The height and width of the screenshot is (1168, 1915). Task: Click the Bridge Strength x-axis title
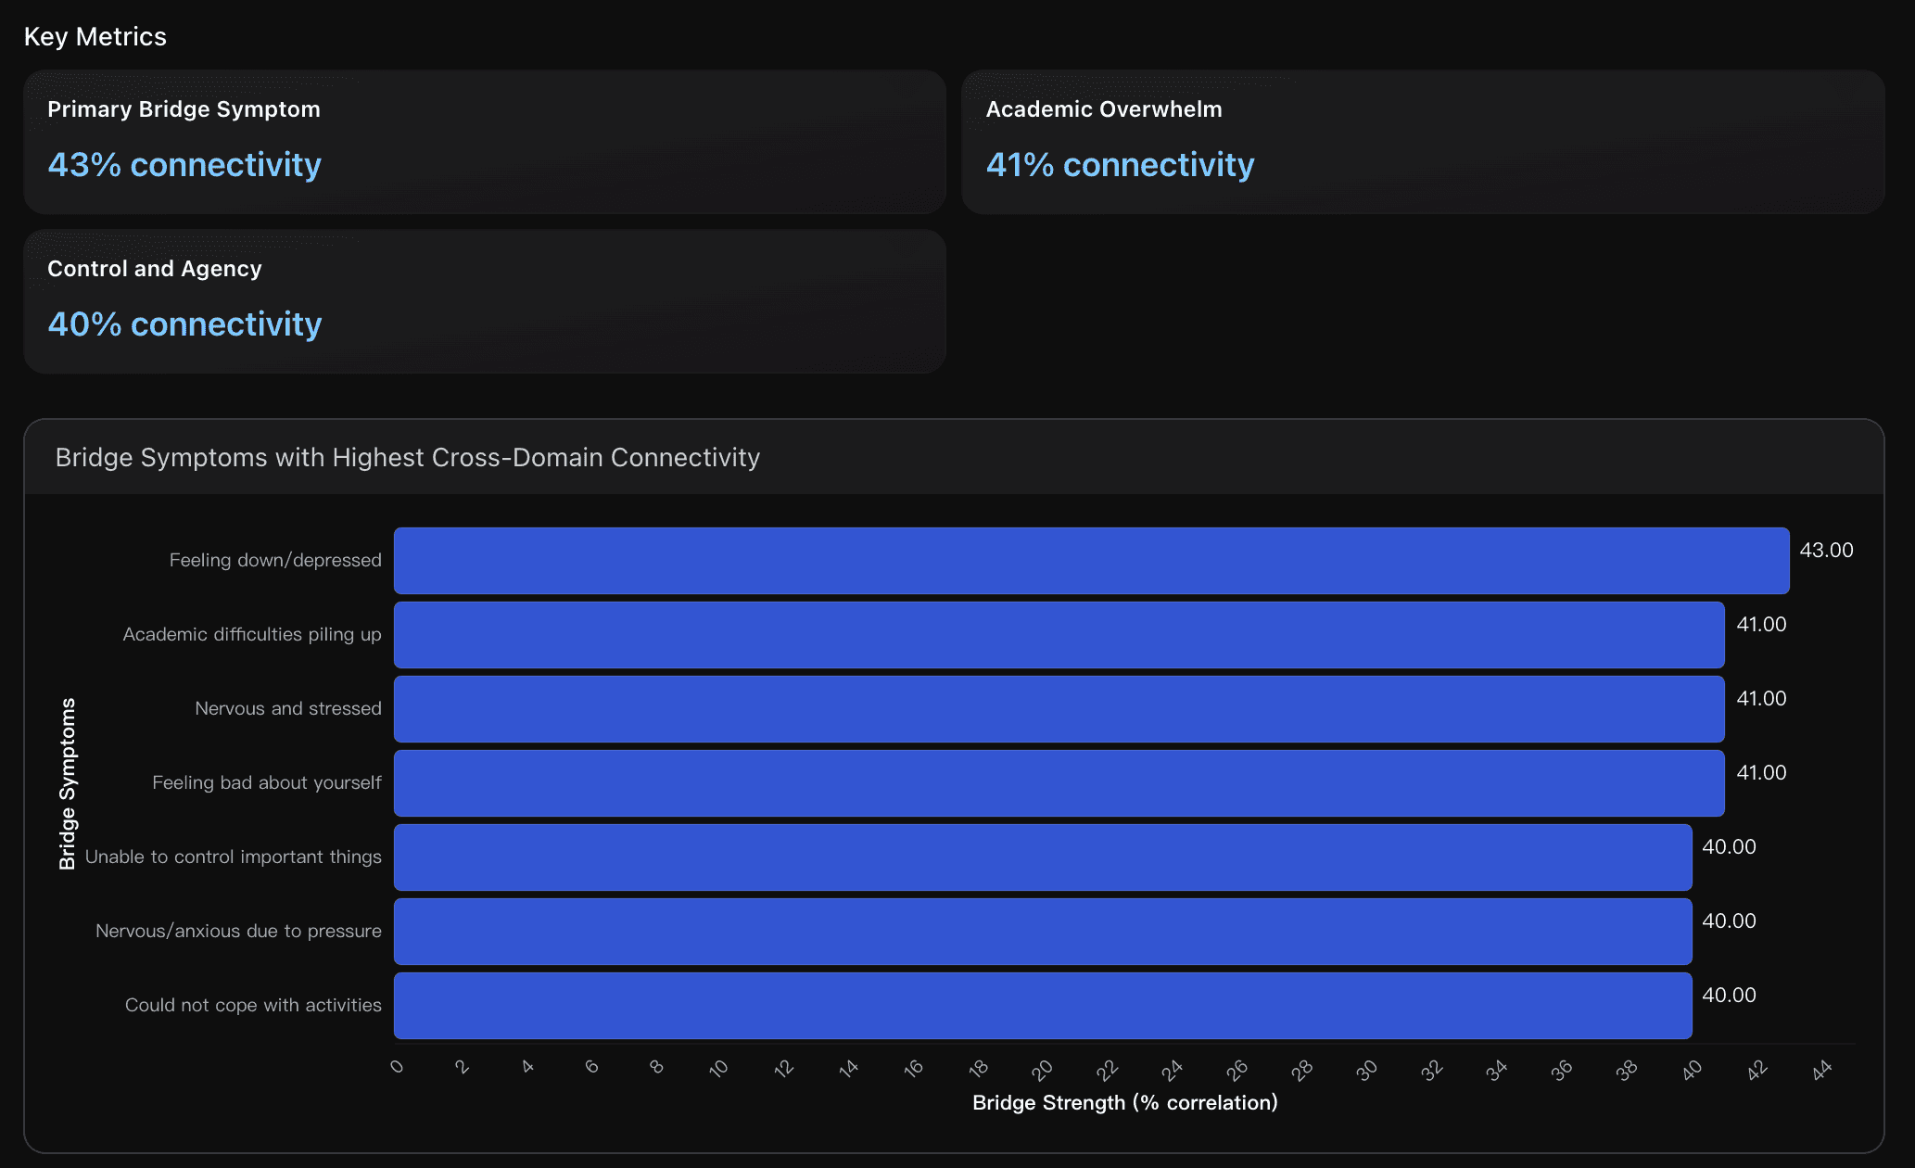(x=1124, y=1103)
